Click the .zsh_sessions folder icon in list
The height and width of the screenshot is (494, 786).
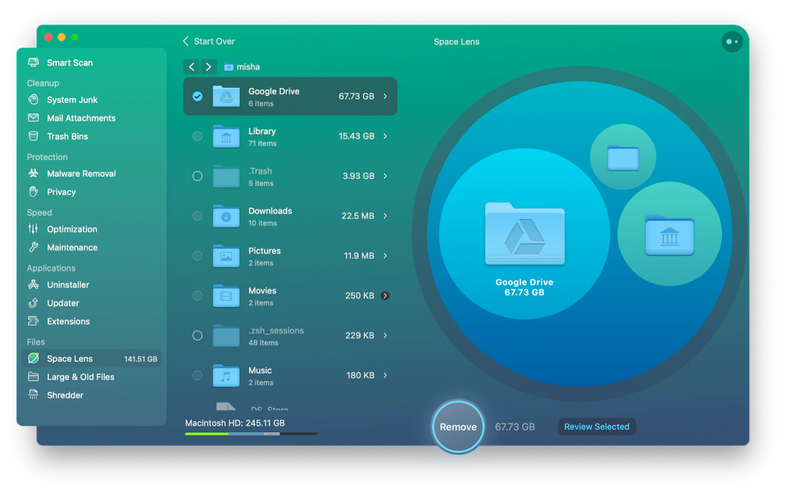226,336
